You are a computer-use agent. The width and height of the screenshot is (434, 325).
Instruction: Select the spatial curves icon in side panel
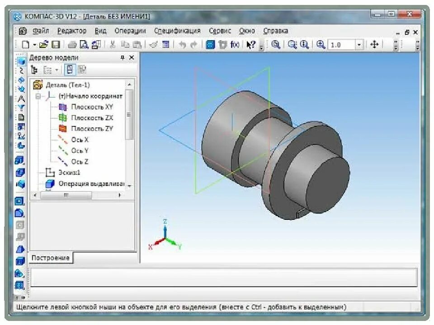coord(21,71)
